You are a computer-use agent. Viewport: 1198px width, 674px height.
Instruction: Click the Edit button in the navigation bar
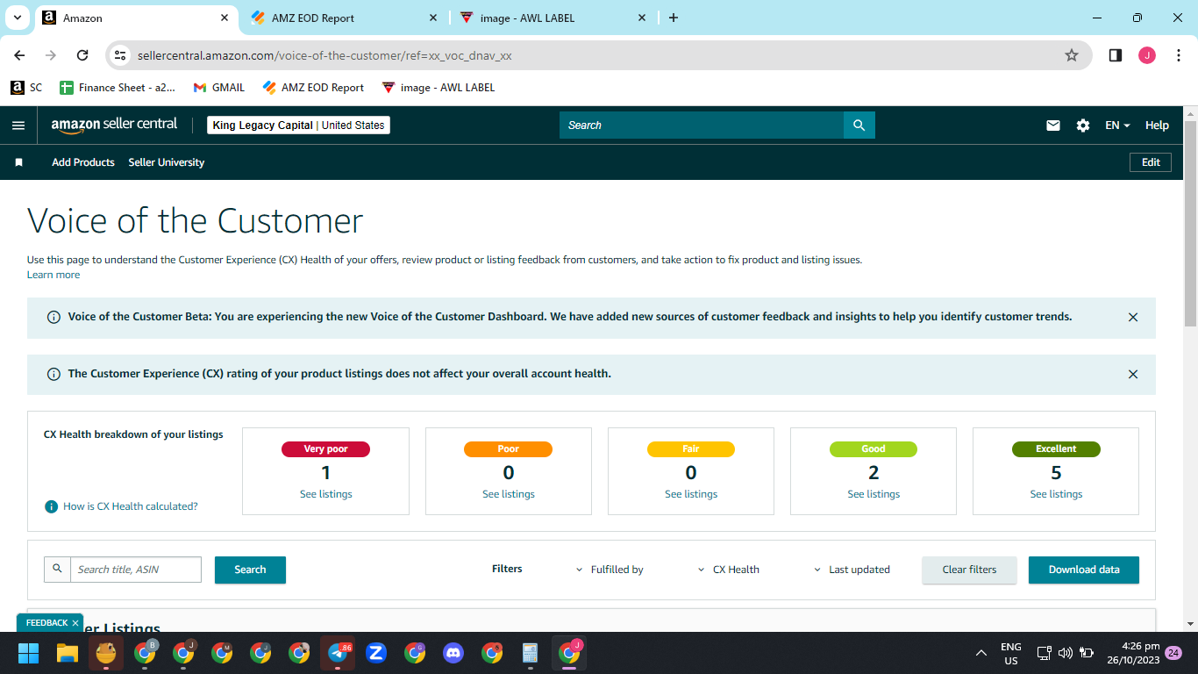(x=1151, y=162)
